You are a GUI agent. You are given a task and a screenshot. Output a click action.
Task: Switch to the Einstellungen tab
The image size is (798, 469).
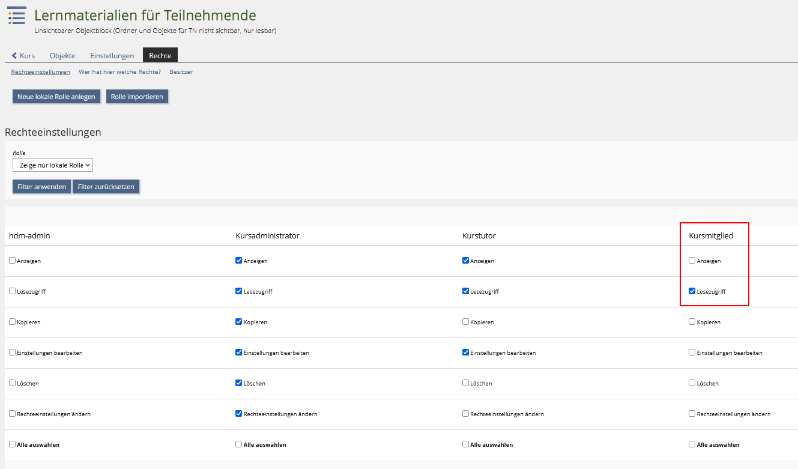112,55
